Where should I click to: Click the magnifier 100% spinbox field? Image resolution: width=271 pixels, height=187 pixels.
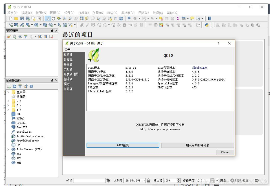click(170, 180)
